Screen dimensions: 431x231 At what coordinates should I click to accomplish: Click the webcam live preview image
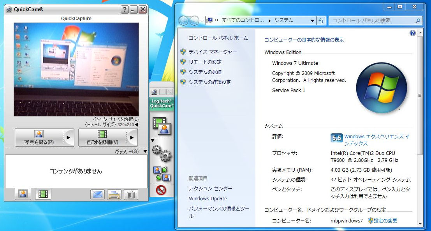[x=76, y=69]
